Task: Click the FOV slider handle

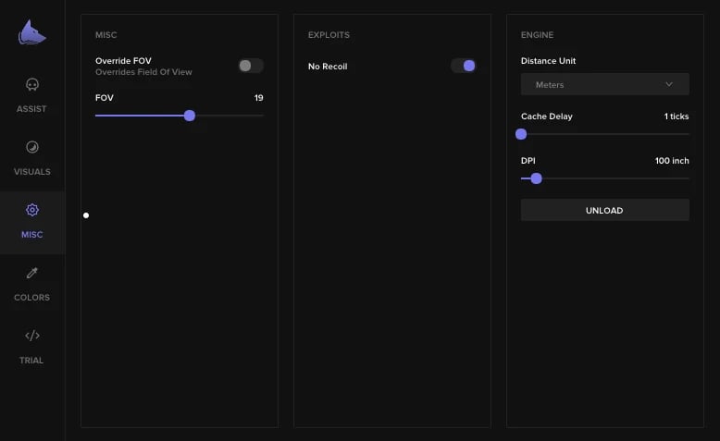Action: [x=190, y=116]
